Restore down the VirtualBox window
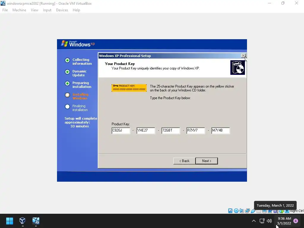Viewport: 304px width, 228px height. pyautogui.click(x=283, y=3)
